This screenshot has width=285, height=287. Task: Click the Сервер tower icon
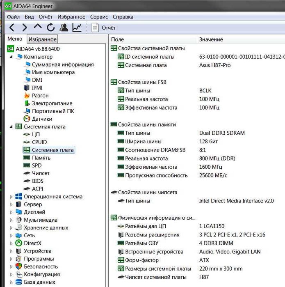click(x=18, y=204)
